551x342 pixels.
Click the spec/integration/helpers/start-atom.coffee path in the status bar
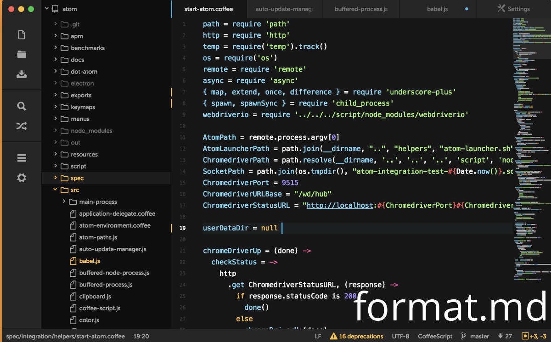65,336
